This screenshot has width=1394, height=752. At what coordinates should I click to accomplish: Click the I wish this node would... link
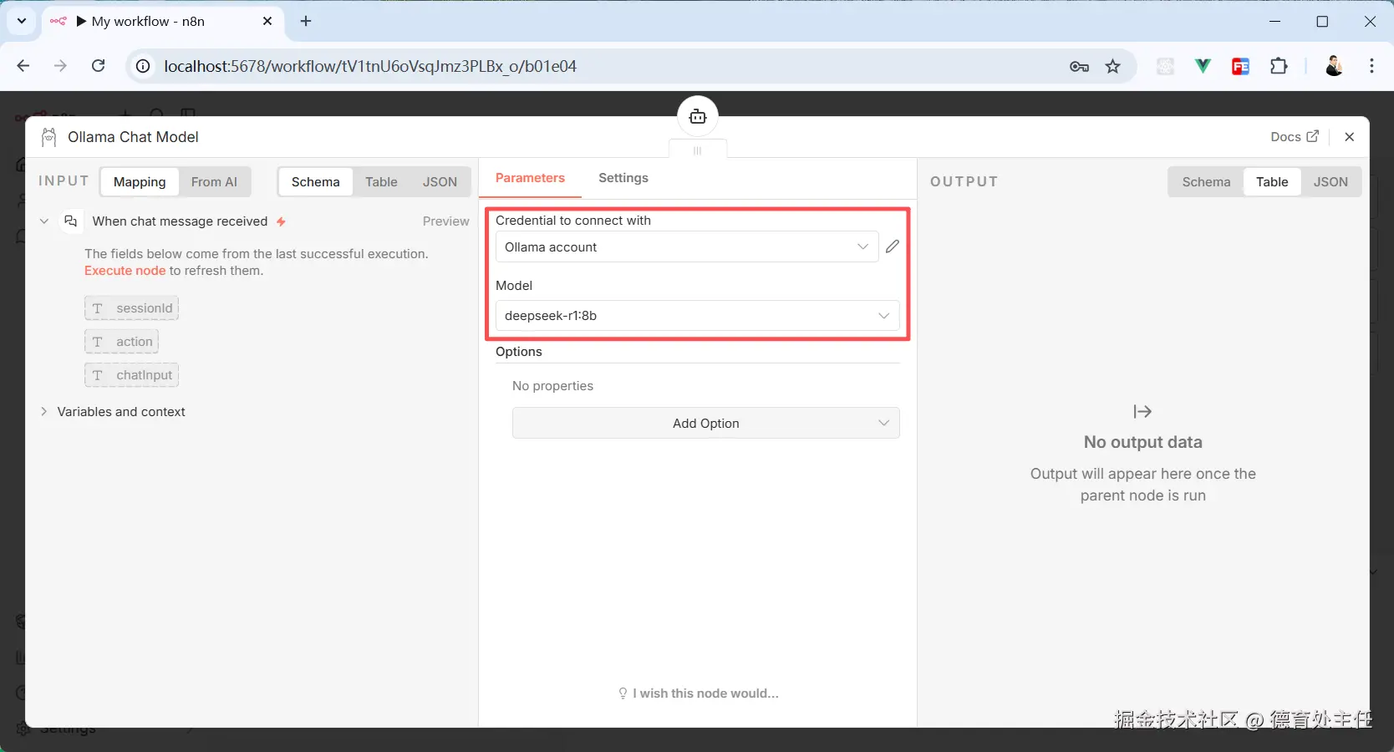coord(699,694)
